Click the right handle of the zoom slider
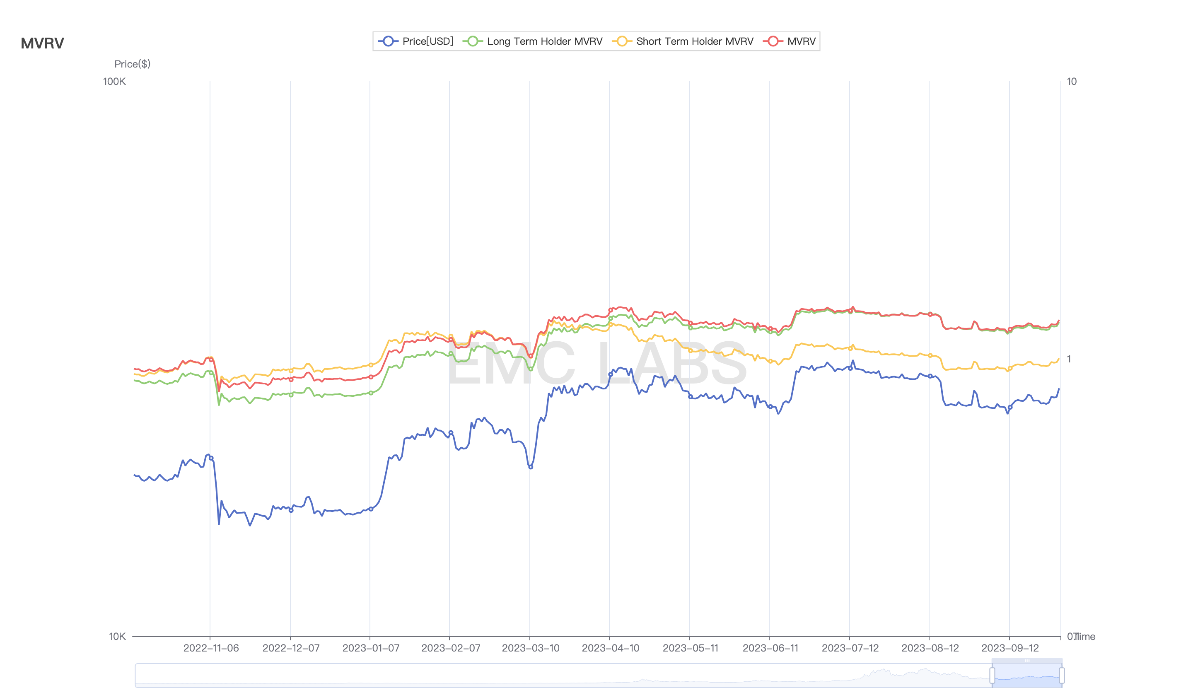Viewport: 1193px width, 695px height. tap(1062, 675)
